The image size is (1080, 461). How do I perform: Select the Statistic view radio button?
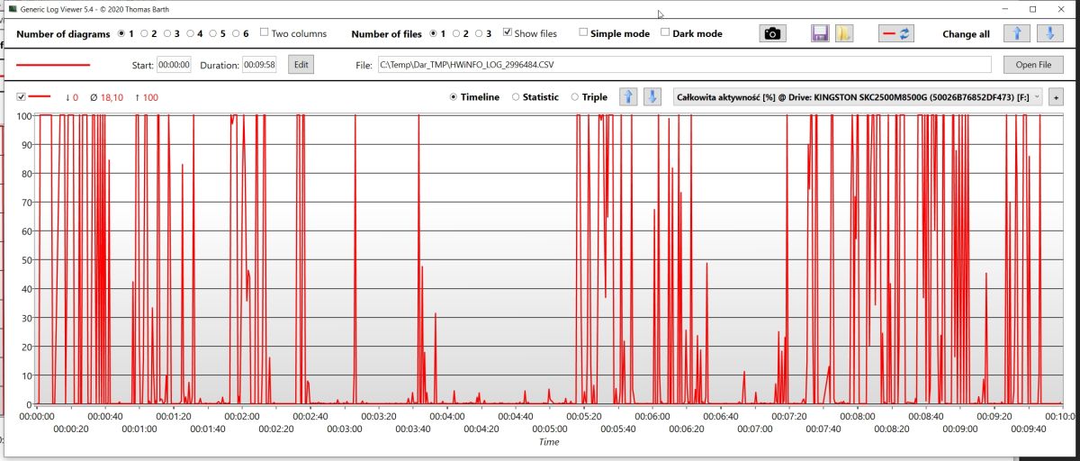click(x=516, y=96)
